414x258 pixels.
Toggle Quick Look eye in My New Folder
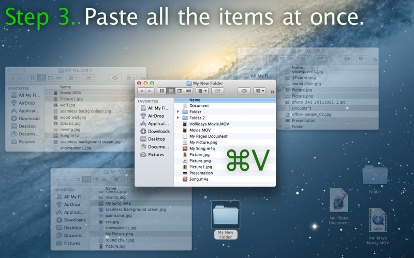[244, 91]
